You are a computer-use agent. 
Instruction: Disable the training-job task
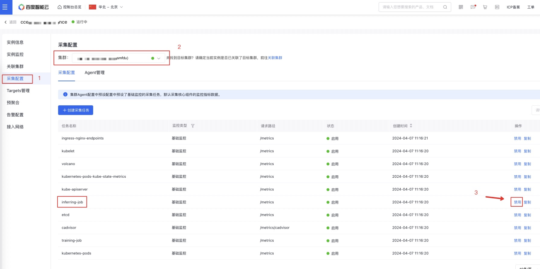517,241
